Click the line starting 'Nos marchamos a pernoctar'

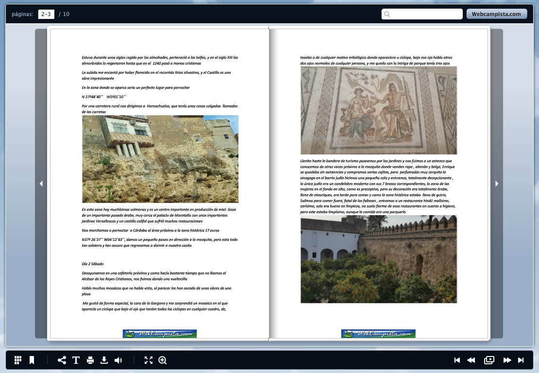click(150, 230)
